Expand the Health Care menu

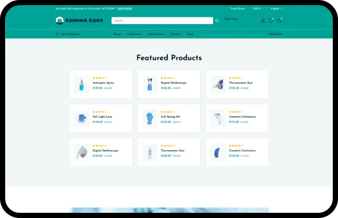click(156, 34)
